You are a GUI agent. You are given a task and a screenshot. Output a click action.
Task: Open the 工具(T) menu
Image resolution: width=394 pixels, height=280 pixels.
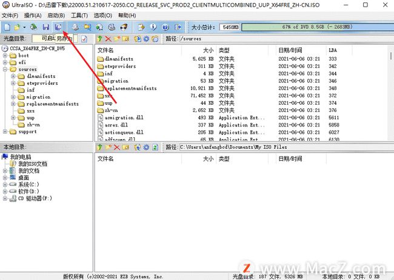[79, 16]
